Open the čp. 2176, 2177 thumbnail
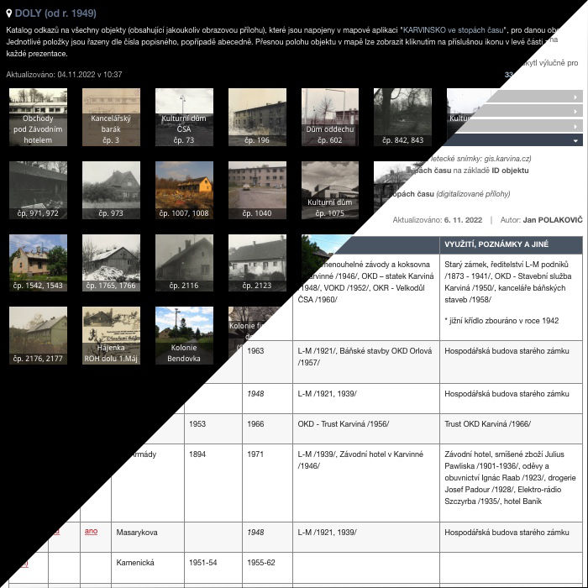 39,336
